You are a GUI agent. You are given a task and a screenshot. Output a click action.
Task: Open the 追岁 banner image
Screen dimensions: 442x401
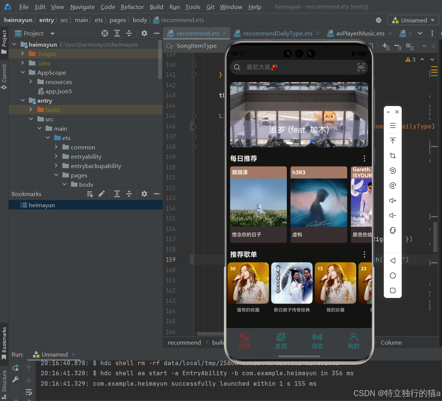click(299, 115)
